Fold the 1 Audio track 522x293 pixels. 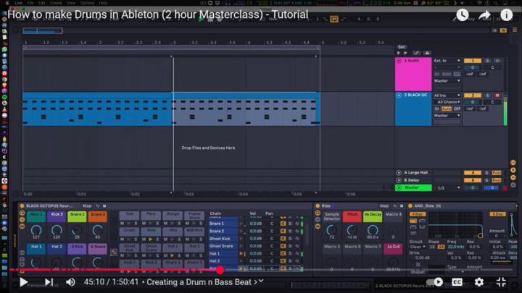(399, 61)
